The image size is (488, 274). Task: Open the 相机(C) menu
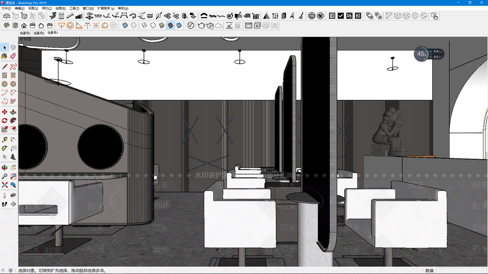pyautogui.click(x=47, y=8)
